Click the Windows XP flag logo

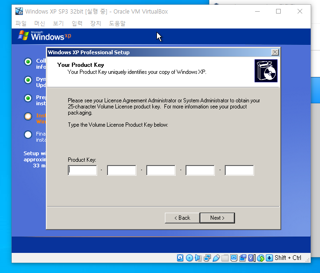[23, 36]
